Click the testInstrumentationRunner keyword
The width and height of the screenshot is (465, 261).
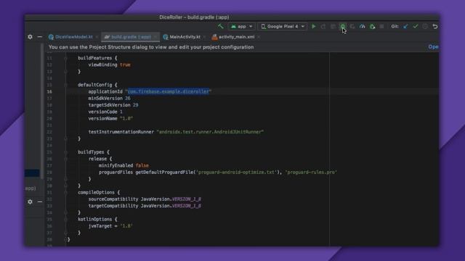pyautogui.click(x=121, y=132)
